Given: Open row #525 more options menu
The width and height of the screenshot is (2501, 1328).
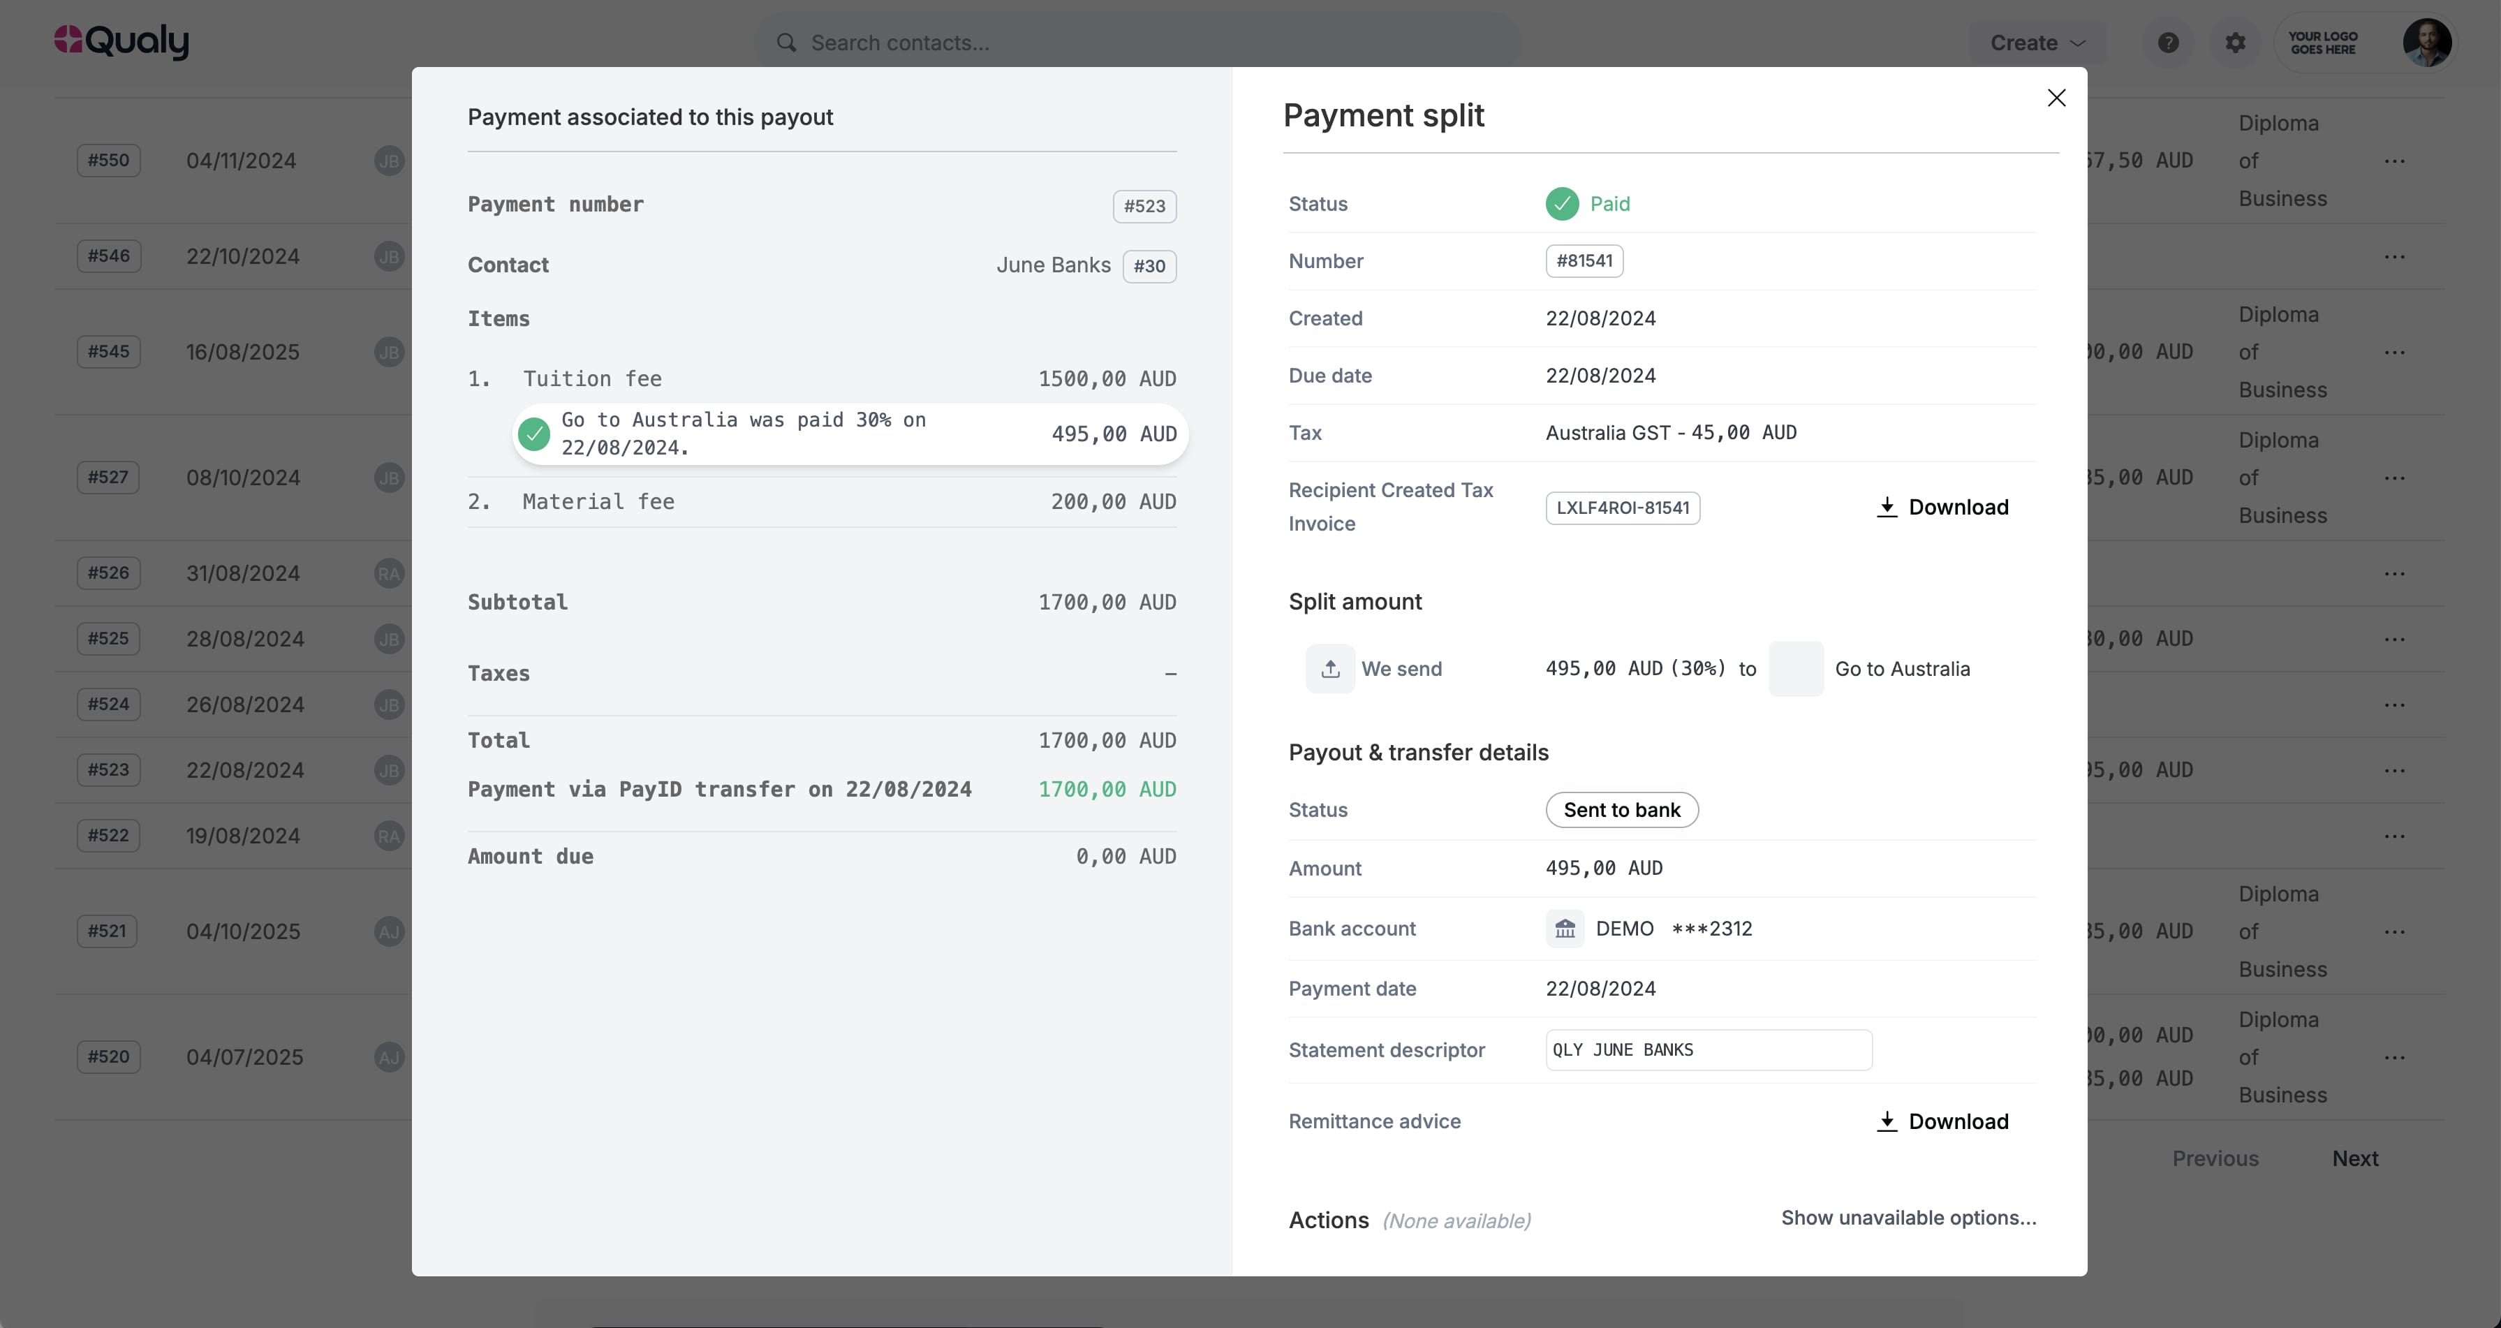Looking at the screenshot, I should click(2394, 639).
